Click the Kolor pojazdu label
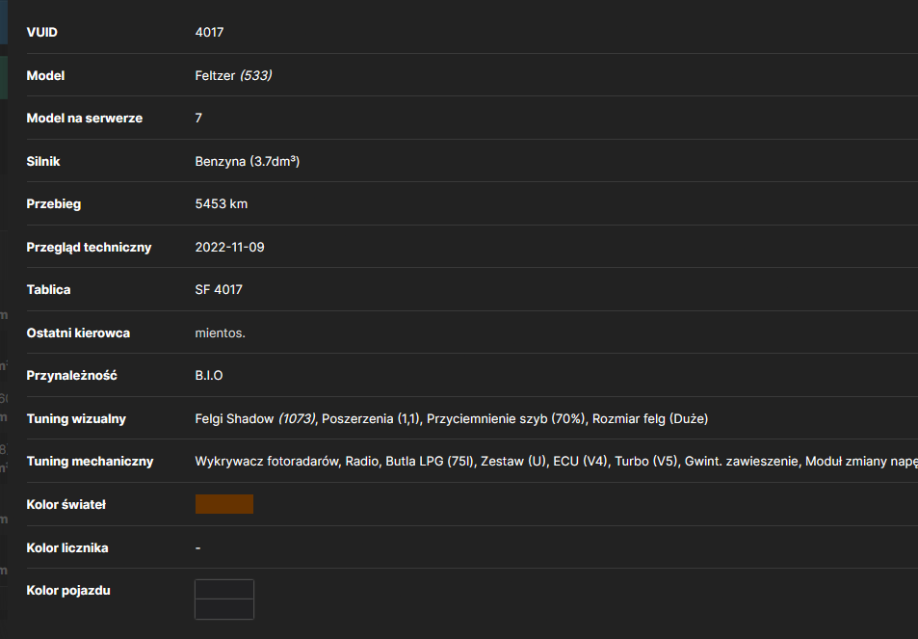This screenshot has height=639, width=918. point(68,591)
